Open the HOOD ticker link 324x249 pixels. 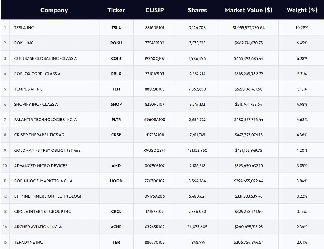(x=116, y=181)
